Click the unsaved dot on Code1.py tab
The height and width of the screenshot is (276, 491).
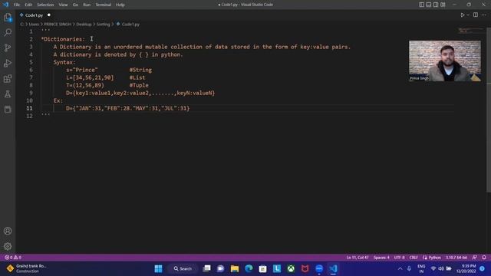pyautogui.click(x=49, y=15)
